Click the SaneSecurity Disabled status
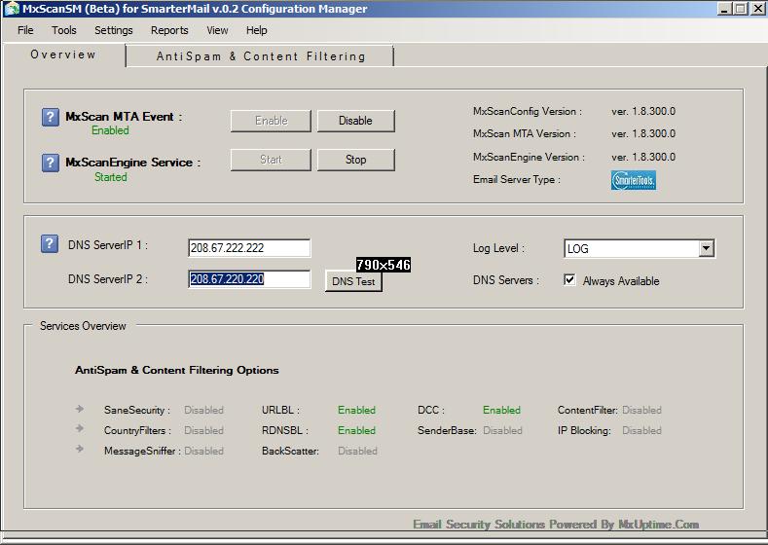This screenshot has height=545, width=768. [203, 411]
